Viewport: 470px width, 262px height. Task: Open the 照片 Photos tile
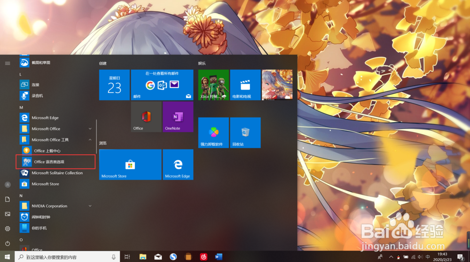[277, 85]
